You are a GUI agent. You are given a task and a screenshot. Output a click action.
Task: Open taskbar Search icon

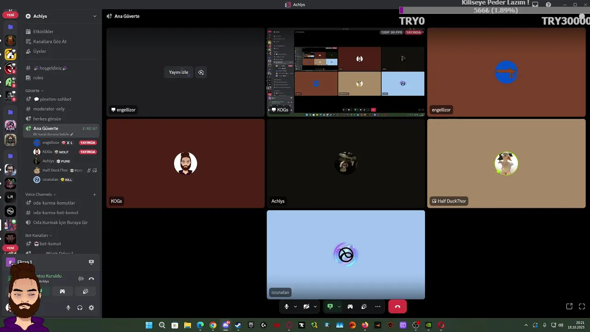[x=162, y=325]
